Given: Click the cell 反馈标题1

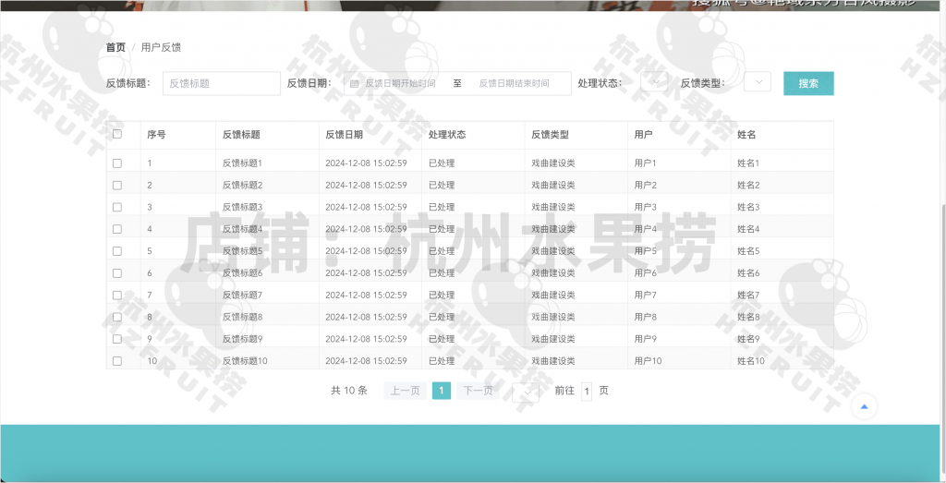Looking at the screenshot, I should click(243, 163).
